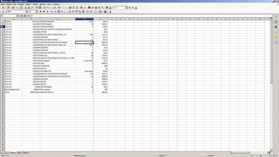Toggle AutoSpellcheck in toolbar
The image size is (279, 157).
coord(40,7)
